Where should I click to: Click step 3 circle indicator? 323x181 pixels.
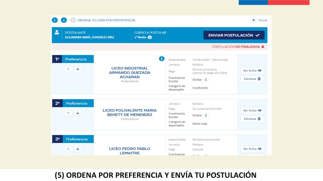[73, 20]
